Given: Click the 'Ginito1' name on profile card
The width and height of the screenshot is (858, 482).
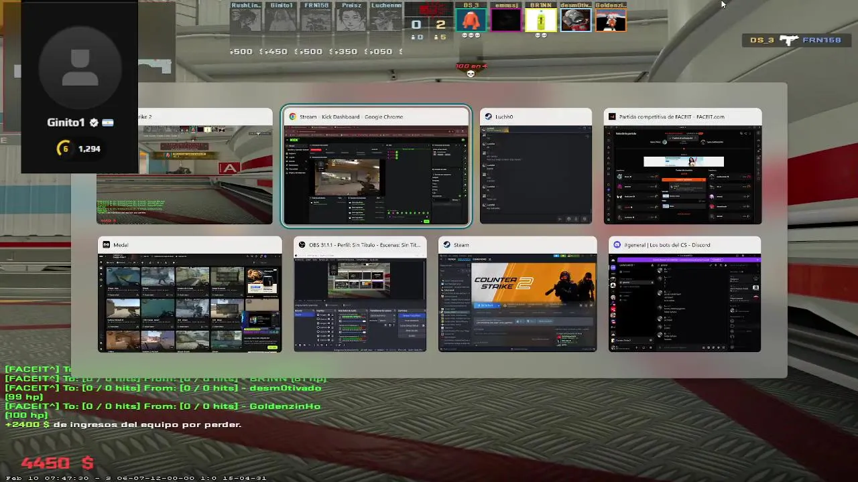Looking at the screenshot, I should 66,123.
